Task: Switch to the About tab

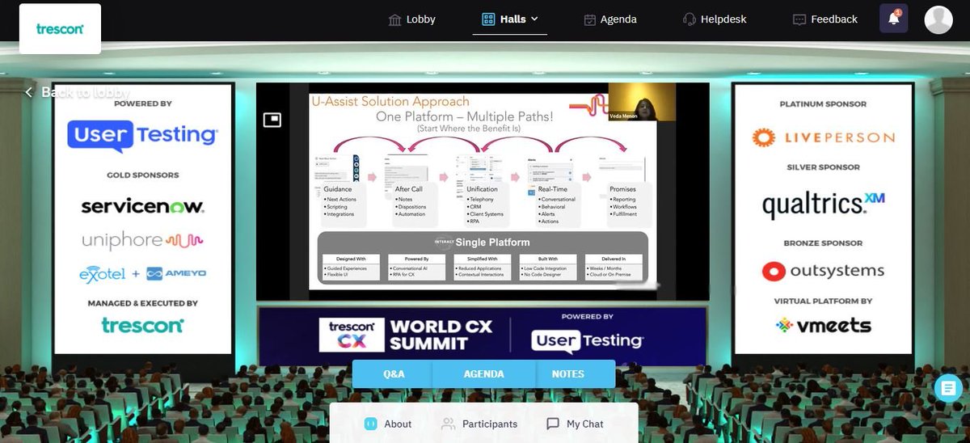Action: coord(387,424)
